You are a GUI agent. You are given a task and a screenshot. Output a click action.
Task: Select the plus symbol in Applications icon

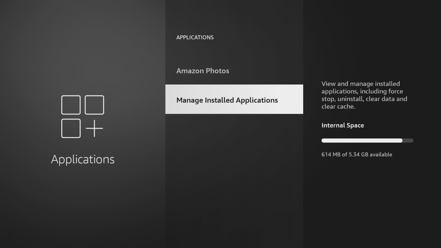tap(95, 128)
